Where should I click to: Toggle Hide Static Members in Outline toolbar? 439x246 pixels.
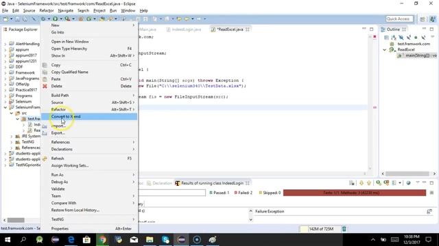[409, 37]
